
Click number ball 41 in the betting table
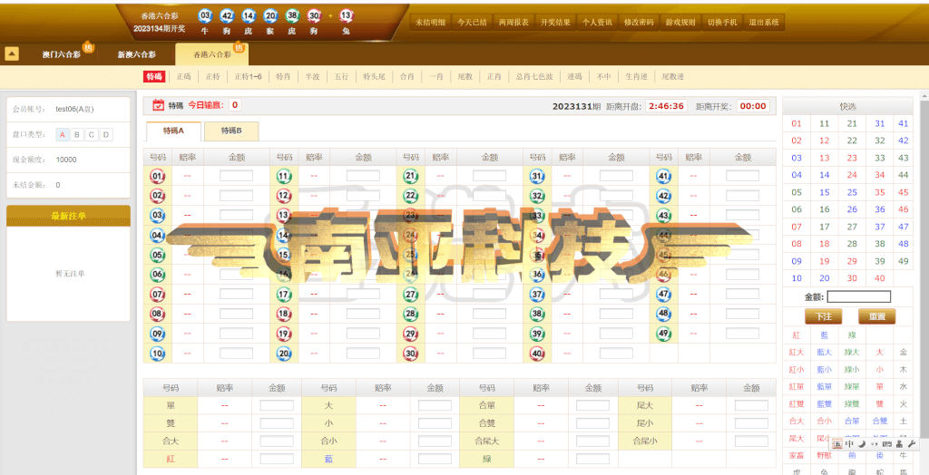point(663,176)
